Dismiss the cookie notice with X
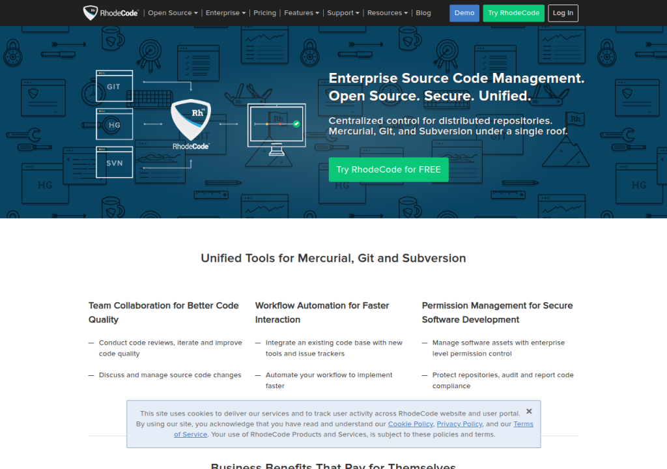The width and height of the screenshot is (667, 469). tap(529, 411)
